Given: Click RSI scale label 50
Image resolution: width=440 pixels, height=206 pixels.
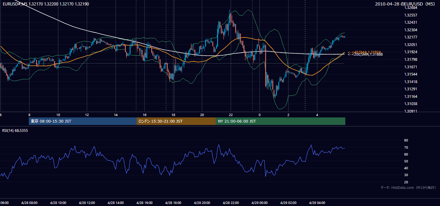Looking at the screenshot, I should click(x=406, y=161).
